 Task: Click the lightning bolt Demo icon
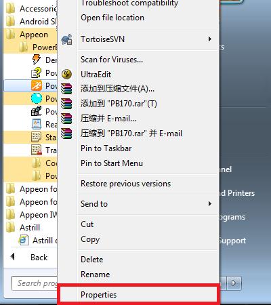37,60
